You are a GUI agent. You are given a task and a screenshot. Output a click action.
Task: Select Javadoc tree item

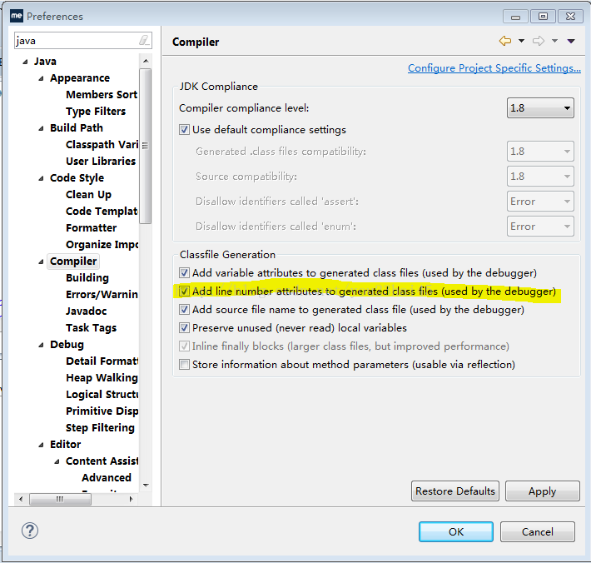87,311
